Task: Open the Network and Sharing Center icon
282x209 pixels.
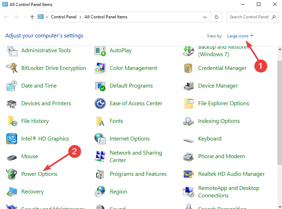Action: 100,156
